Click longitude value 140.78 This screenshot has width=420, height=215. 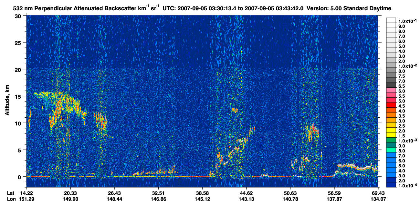290,199
